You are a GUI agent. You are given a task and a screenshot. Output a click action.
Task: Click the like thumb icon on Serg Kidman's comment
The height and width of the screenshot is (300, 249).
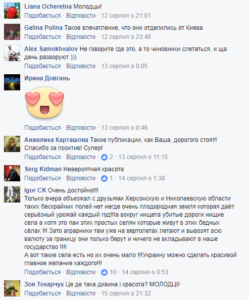105,178
